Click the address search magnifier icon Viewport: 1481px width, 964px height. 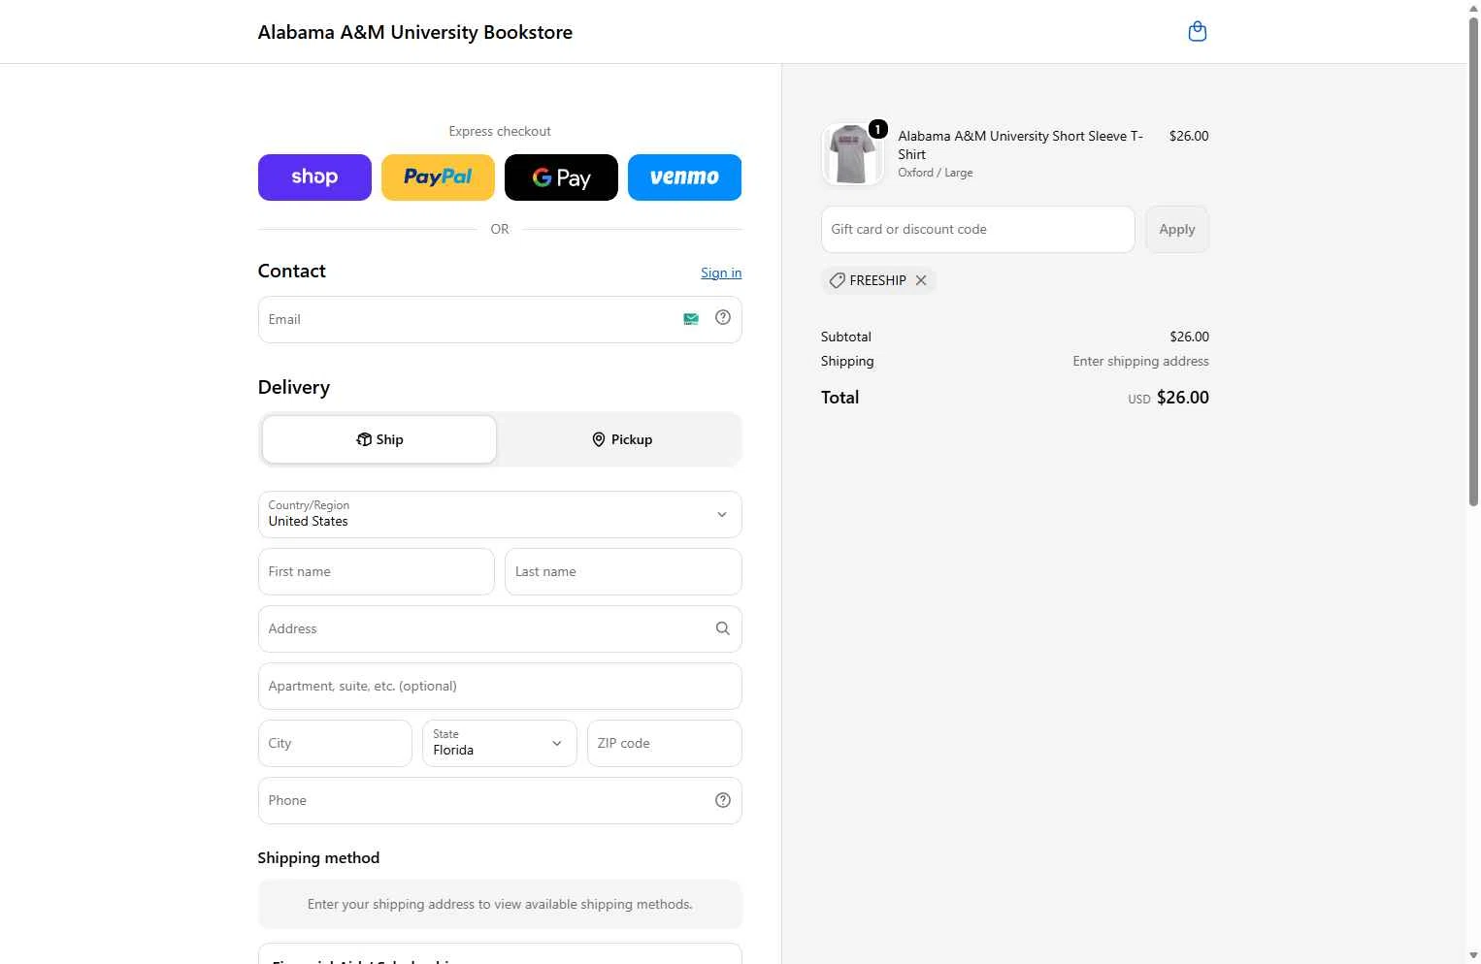pos(723,628)
